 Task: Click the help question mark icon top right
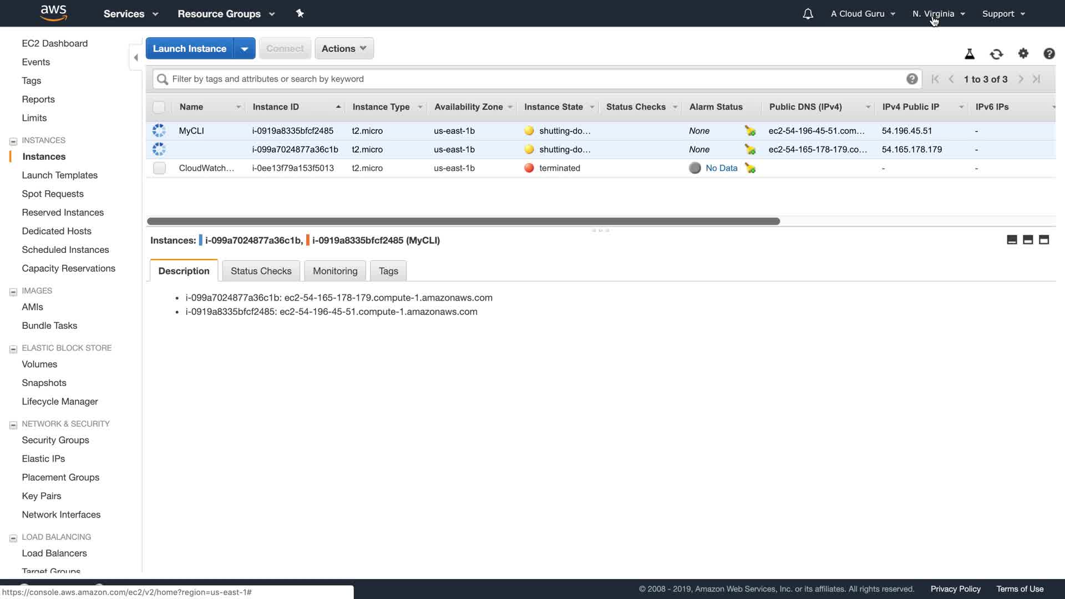[1049, 53]
